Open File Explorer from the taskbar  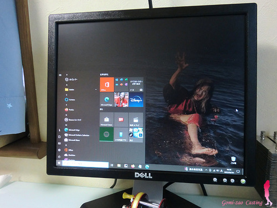tap(119, 165)
